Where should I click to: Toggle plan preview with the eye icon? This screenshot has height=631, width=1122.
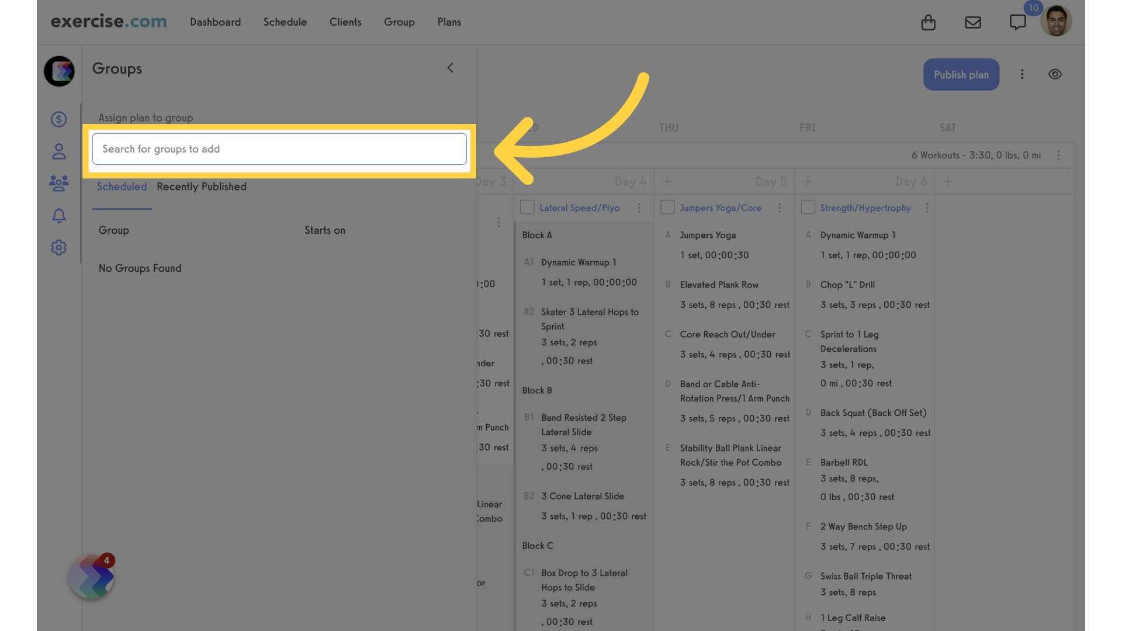1055,74
